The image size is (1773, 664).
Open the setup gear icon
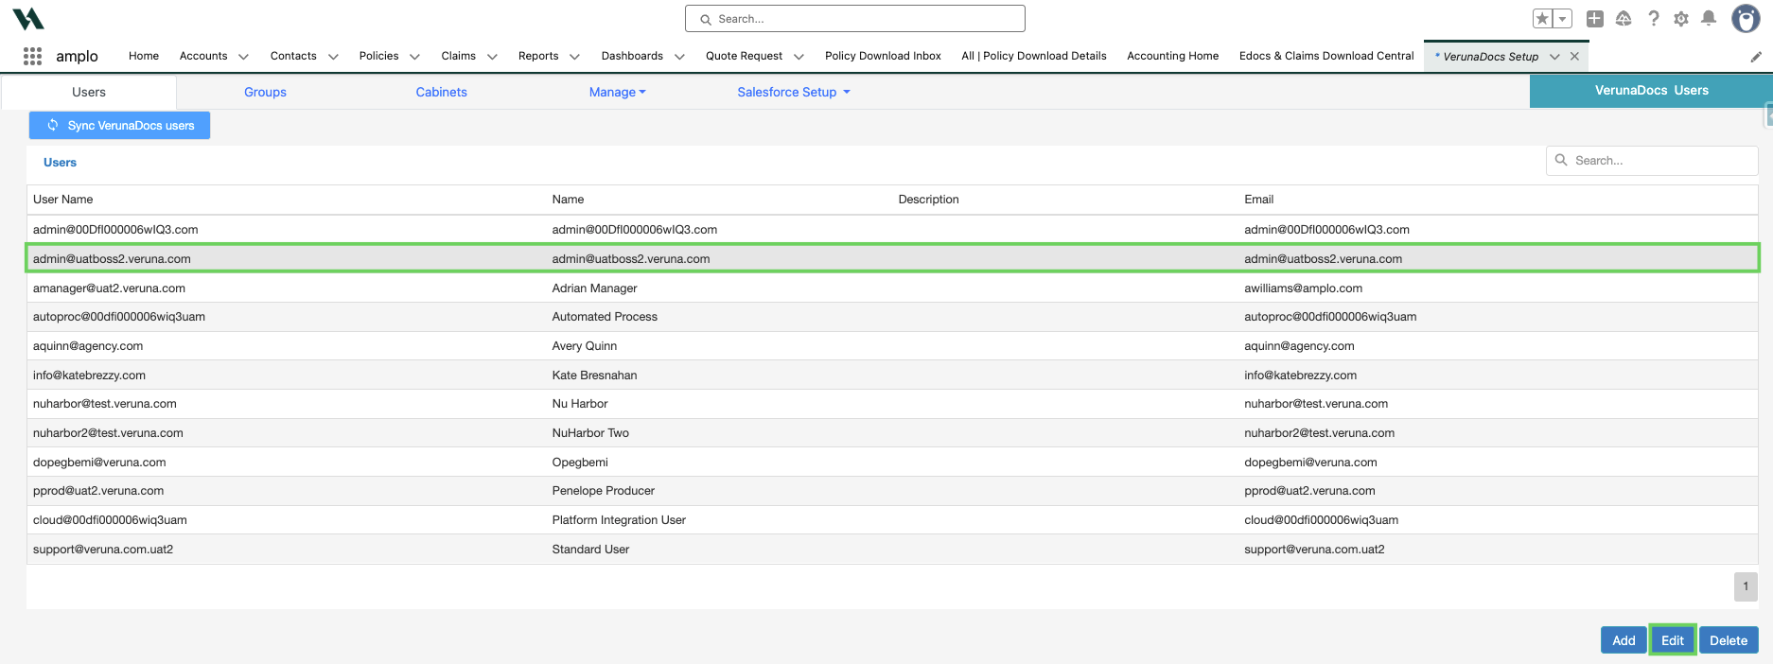pos(1681,18)
